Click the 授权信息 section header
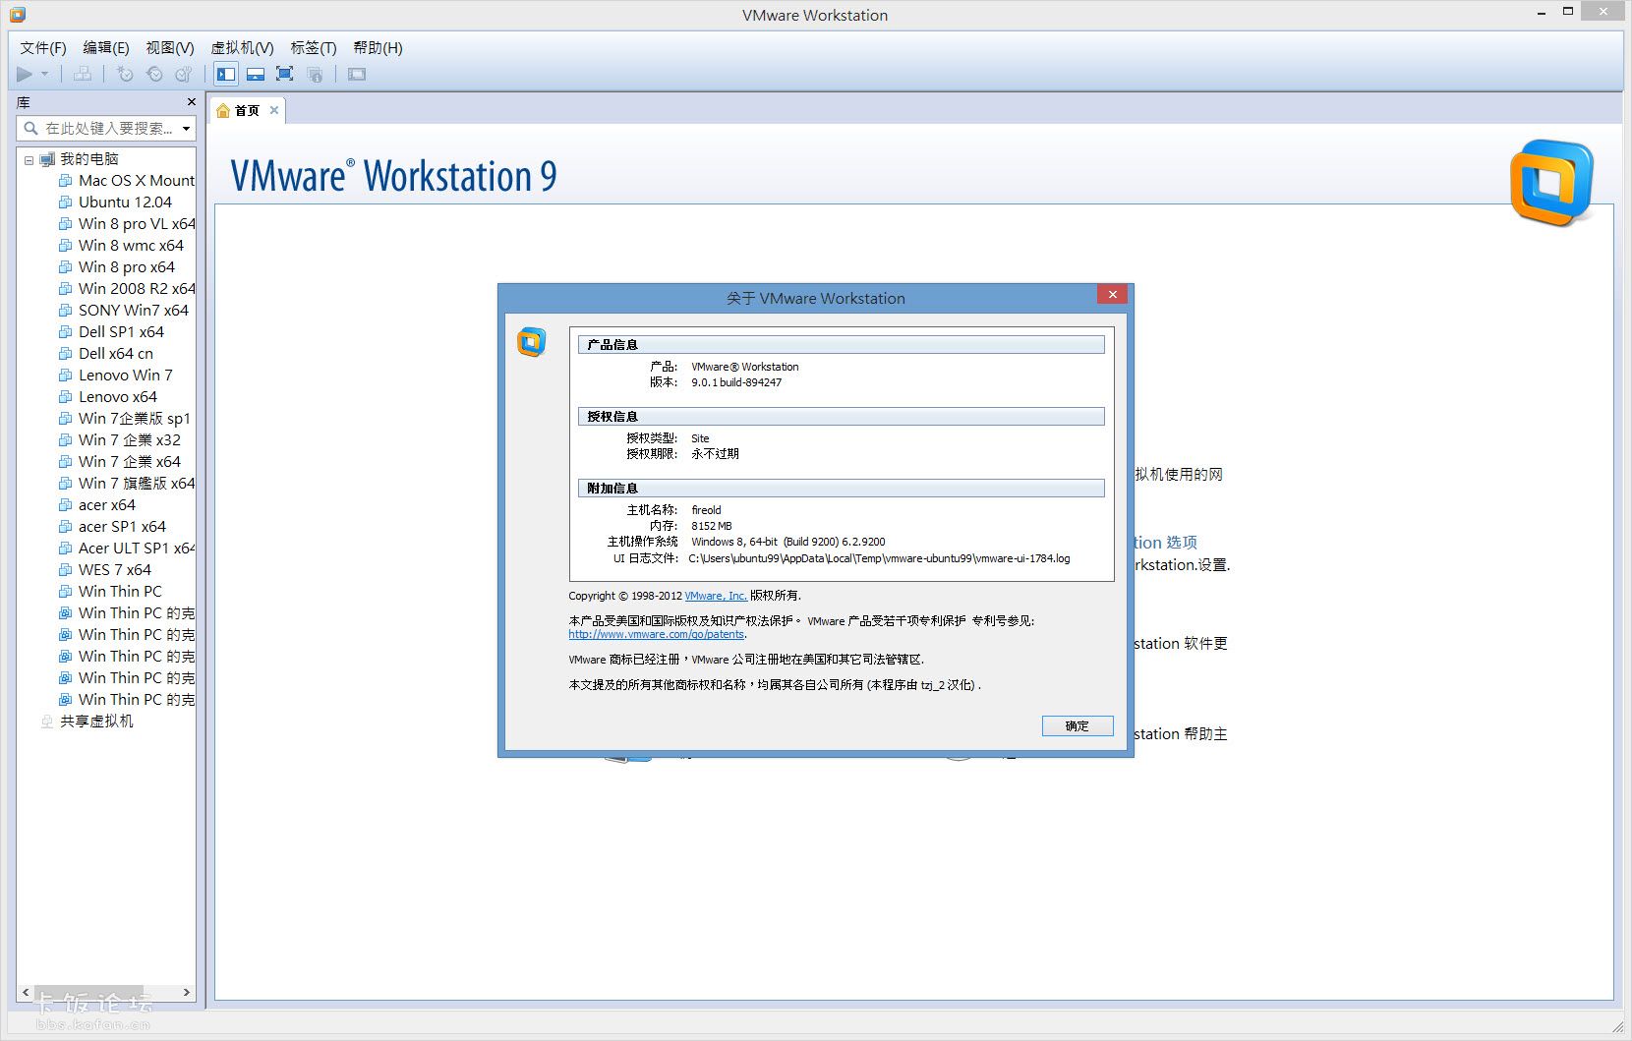This screenshot has width=1632, height=1041. click(x=841, y=416)
